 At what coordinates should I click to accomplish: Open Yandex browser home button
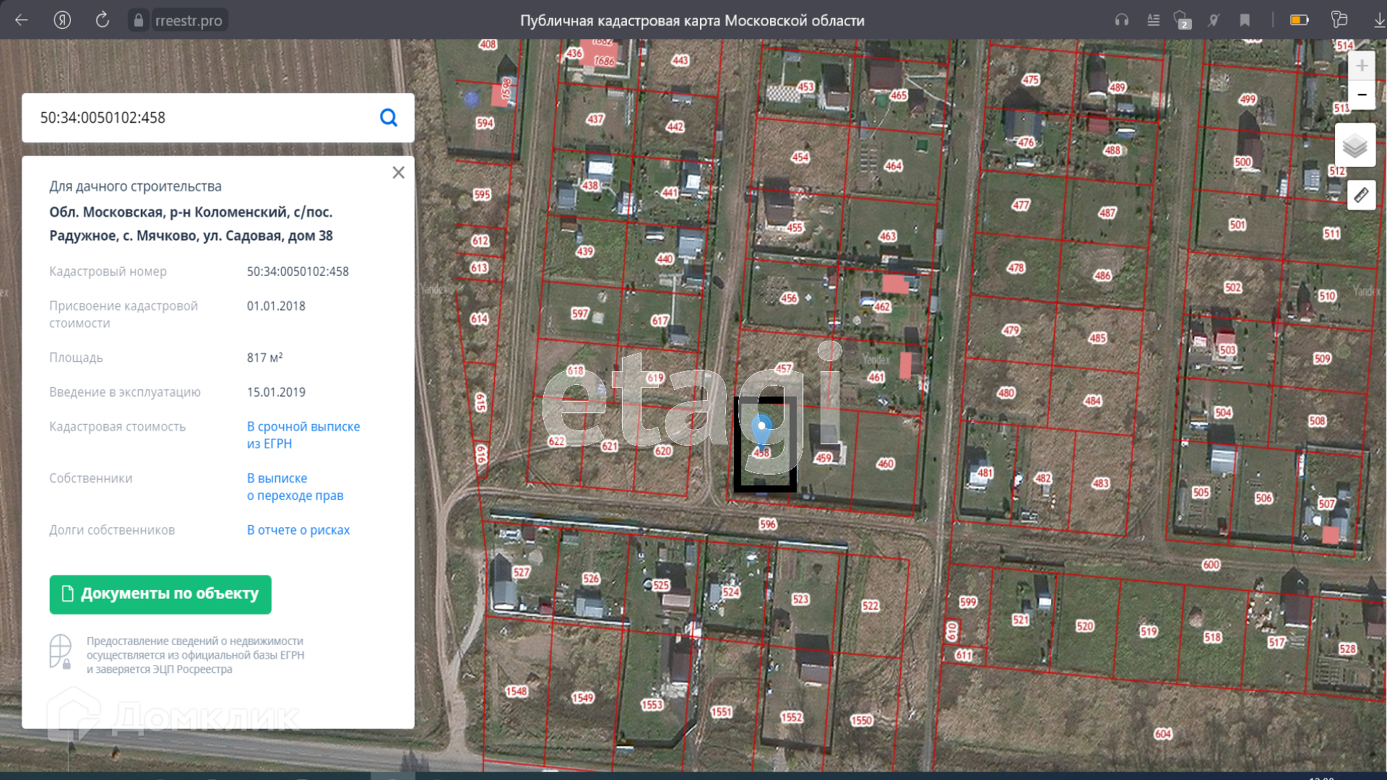click(62, 20)
